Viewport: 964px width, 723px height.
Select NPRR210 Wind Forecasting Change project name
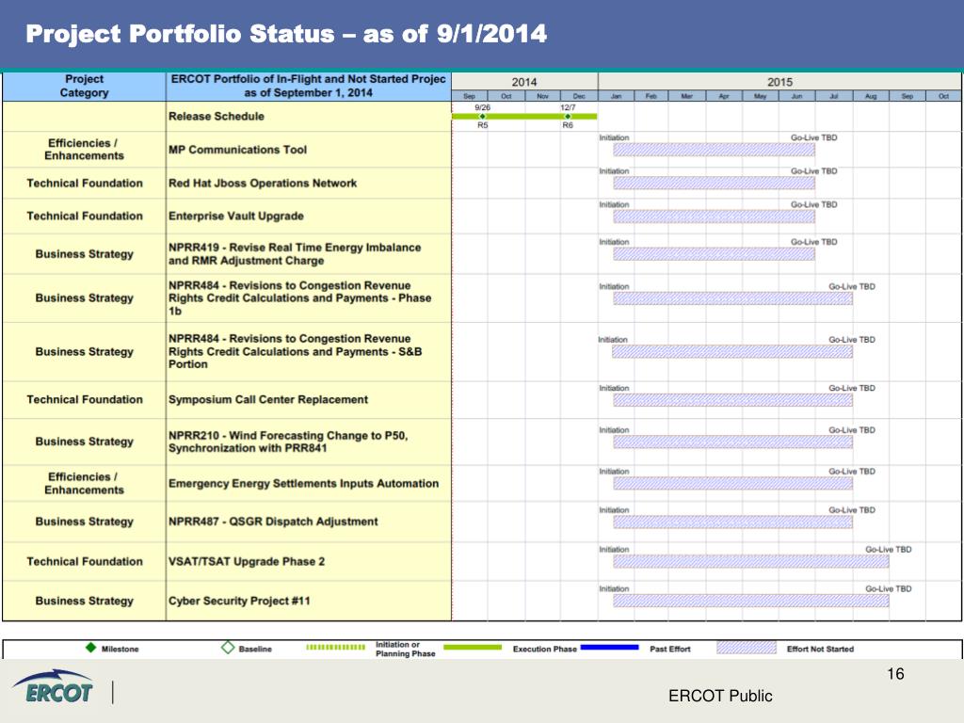[x=288, y=442]
